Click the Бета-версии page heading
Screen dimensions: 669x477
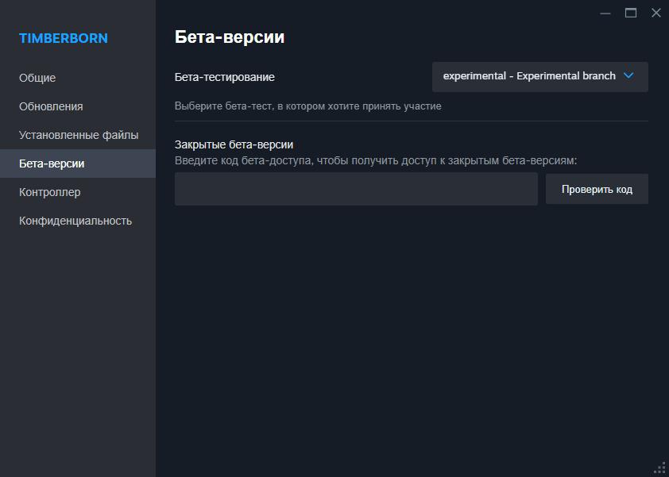[x=230, y=37]
